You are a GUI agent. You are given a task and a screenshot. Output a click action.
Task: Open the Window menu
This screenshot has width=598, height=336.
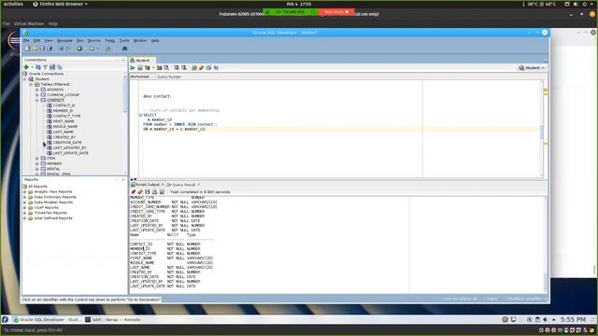coord(140,40)
